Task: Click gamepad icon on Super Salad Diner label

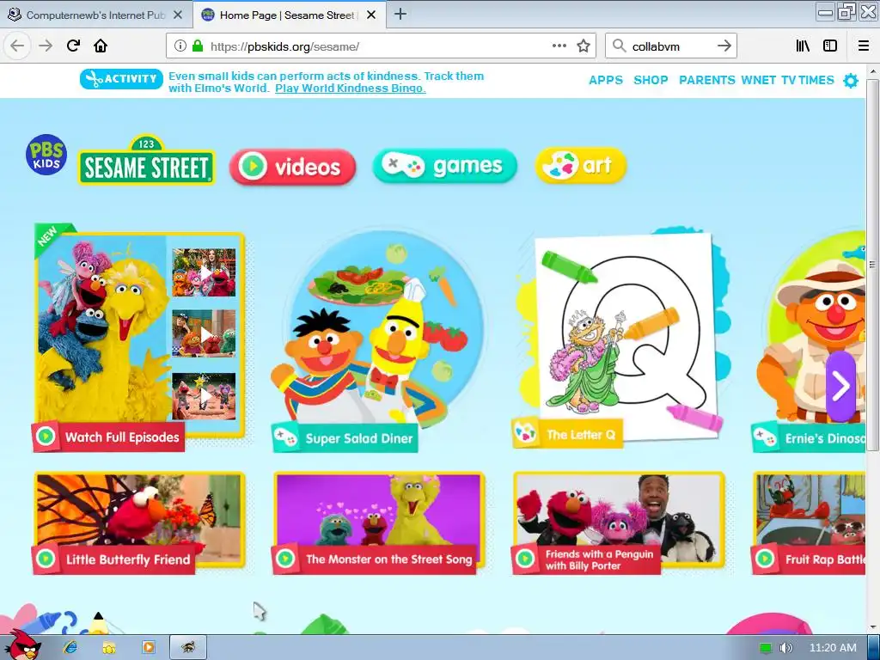Action: [x=285, y=437]
